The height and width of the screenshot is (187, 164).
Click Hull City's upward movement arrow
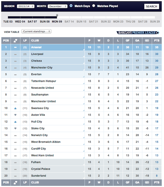[x=15, y=122]
